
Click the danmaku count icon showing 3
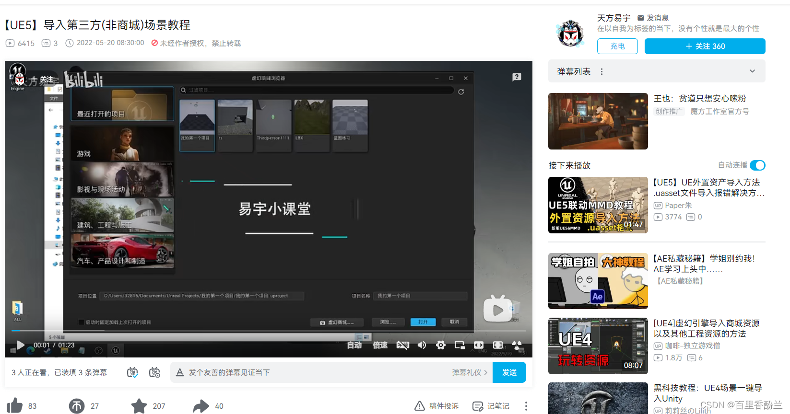click(x=49, y=43)
